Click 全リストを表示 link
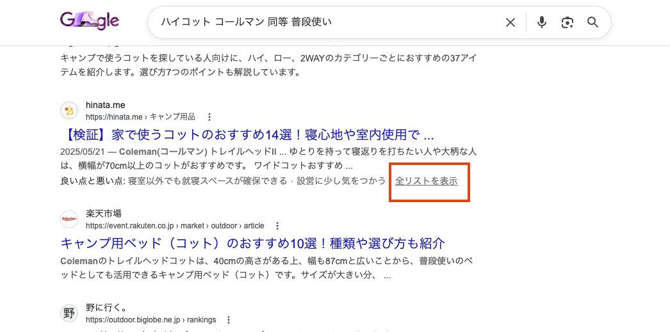This screenshot has height=332, width=670. (427, 181)
